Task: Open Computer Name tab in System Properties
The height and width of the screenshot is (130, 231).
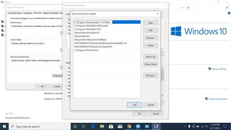Action: tap(15, 13)
